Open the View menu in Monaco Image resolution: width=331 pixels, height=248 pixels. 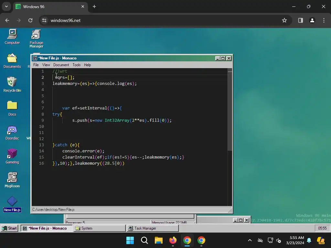[46, 65]
